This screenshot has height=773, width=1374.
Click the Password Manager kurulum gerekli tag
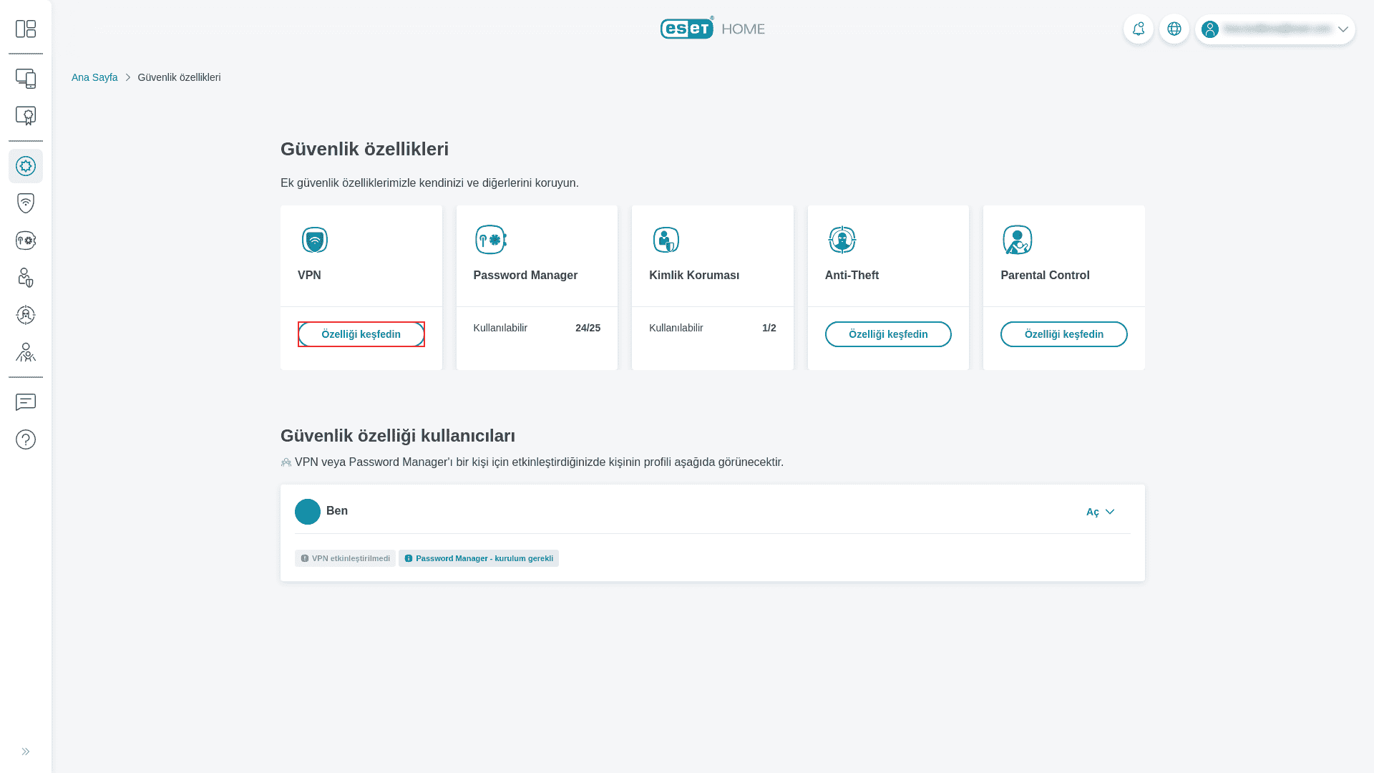tap(479, 558)
